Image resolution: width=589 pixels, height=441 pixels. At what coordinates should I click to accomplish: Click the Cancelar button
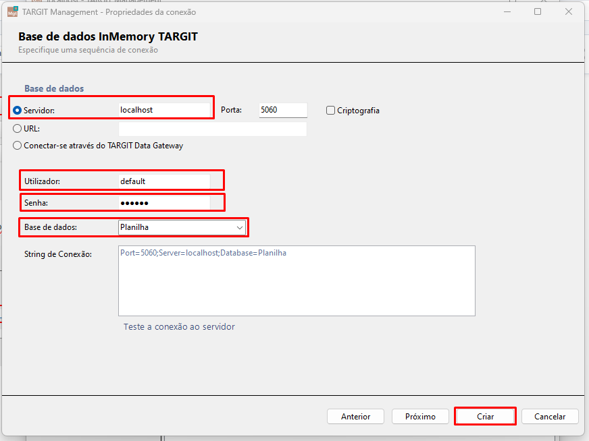click(x=550, y=416)
